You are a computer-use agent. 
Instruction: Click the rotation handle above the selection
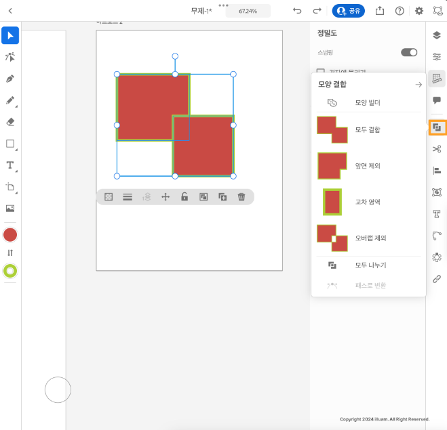pos(175,56)
